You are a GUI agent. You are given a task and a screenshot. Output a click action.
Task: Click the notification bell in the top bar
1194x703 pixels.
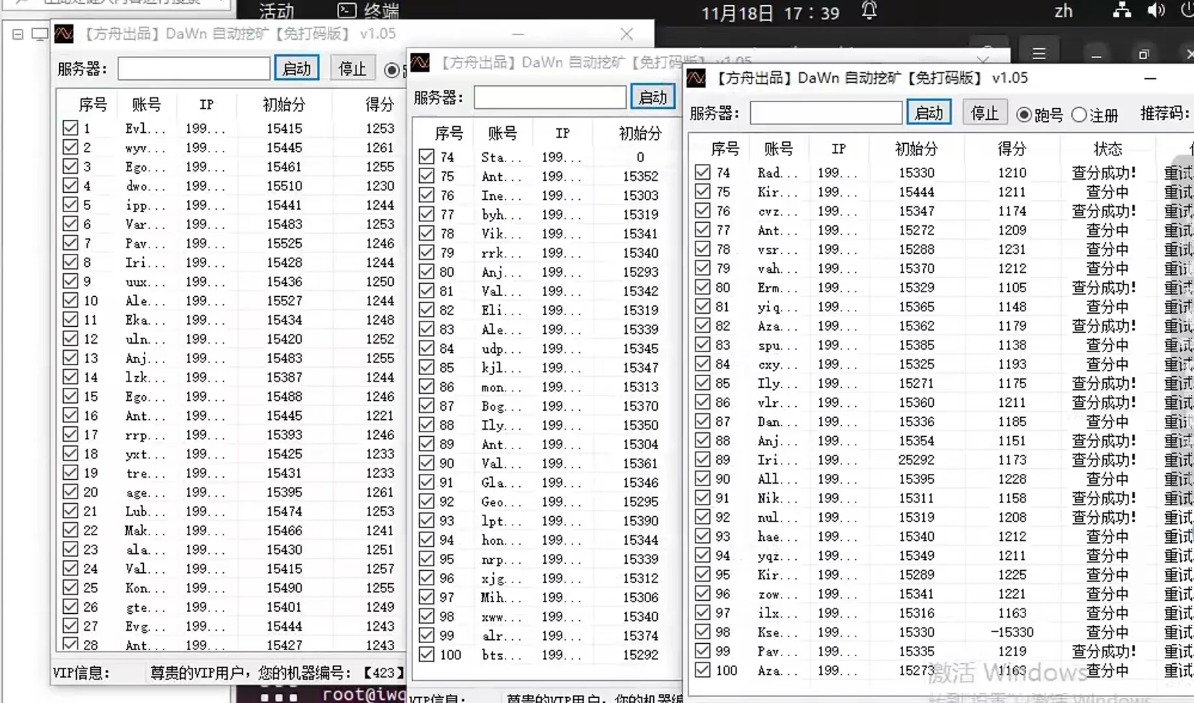tap(869, 10)
